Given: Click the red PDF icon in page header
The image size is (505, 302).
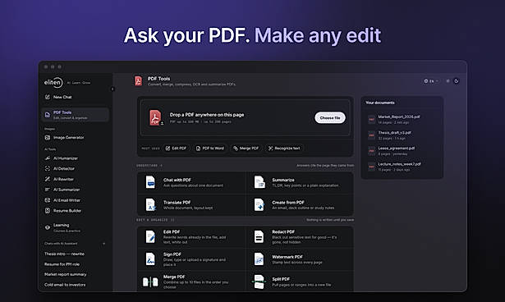Looking at the screenshot, I should click(139, 80).
